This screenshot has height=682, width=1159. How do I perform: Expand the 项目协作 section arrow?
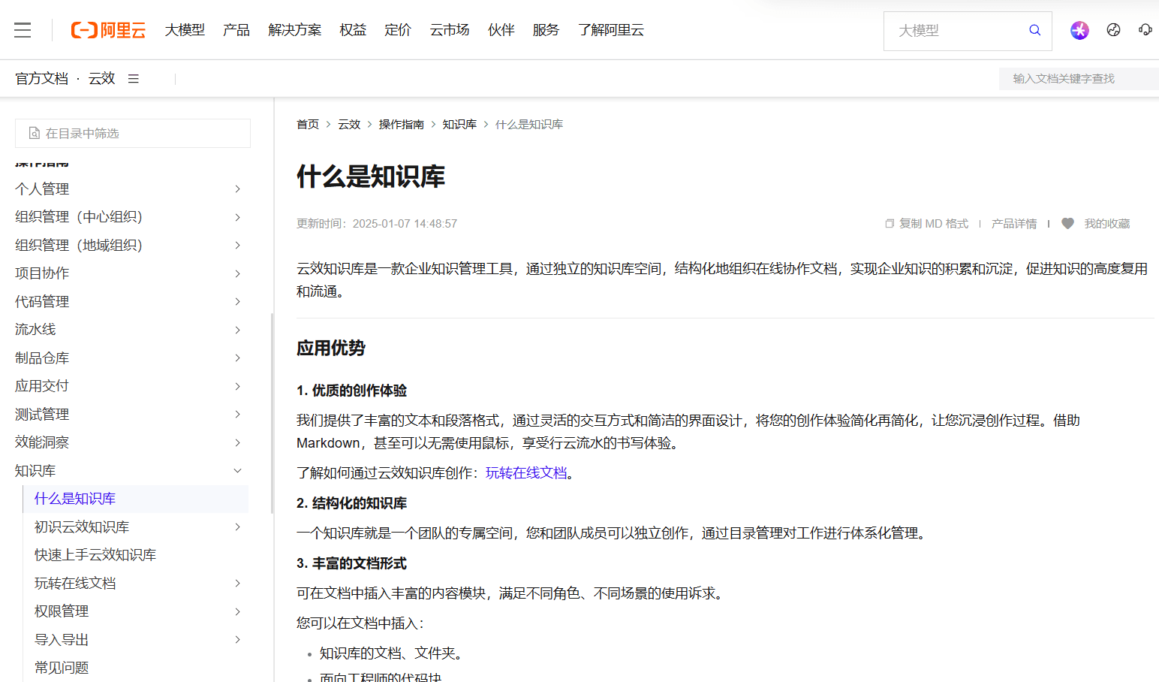point(237,273)
